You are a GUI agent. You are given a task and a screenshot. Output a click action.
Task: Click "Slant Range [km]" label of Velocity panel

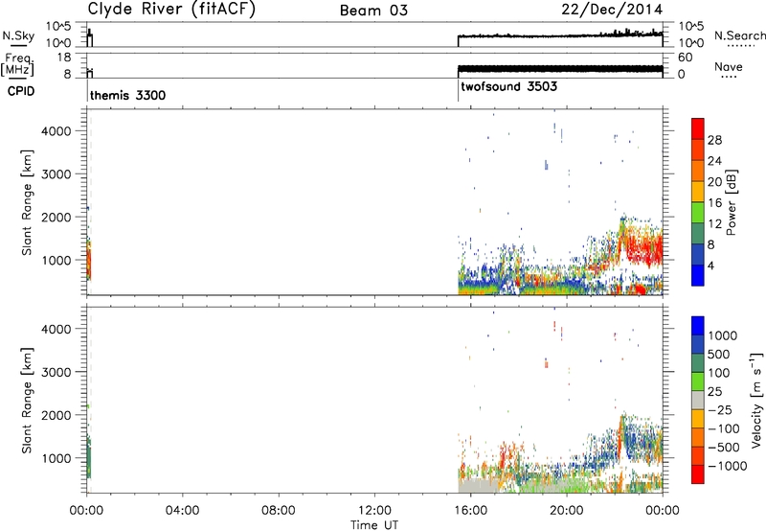tap(27, 400)
